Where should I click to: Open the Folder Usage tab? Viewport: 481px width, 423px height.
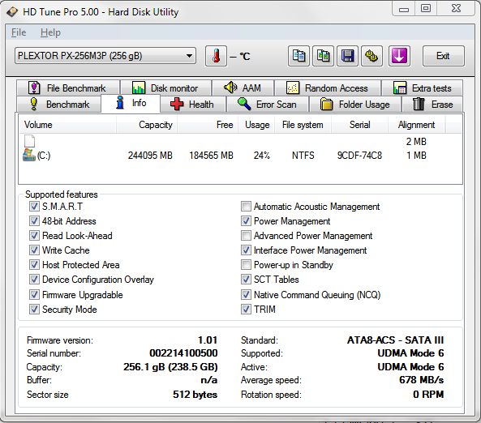pyautogui.click(x=355, y=105)
